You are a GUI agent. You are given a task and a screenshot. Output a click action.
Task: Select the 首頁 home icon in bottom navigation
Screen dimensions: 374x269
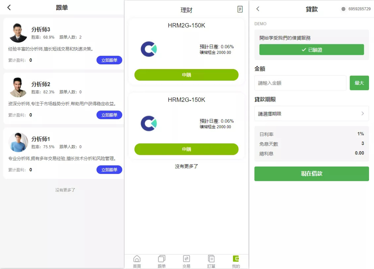coord(137,261)
